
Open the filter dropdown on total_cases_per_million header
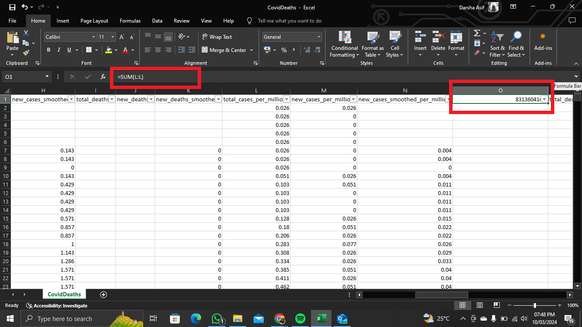point(287,99)
